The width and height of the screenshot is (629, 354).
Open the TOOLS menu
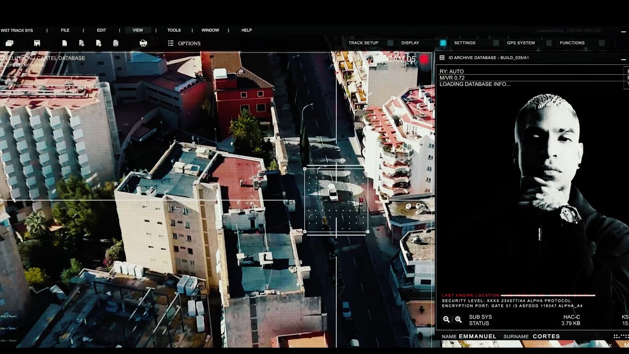(174, 30)
